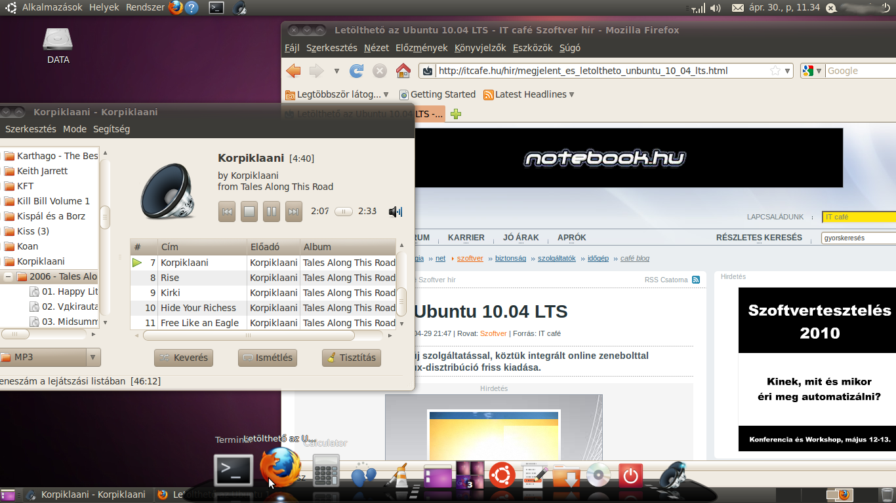Click Firefox stop loading button
The width and height of the screenshot is (896, 503).
coord(380,71)
